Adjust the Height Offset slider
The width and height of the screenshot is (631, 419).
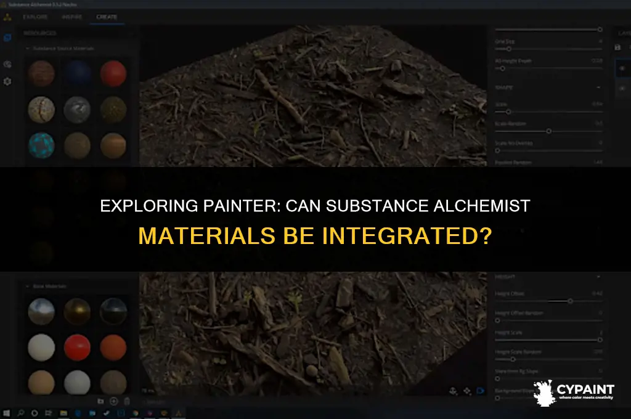click(570, 301)
